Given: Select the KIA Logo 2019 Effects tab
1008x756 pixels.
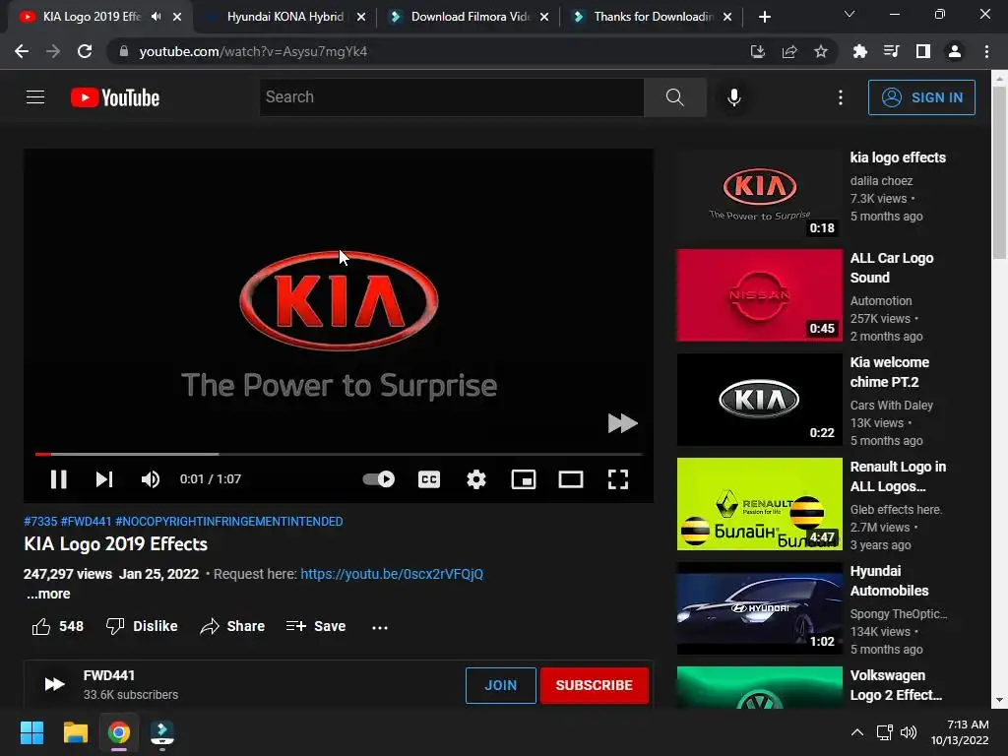Looking at the screenshot, I should coord(92,17).
